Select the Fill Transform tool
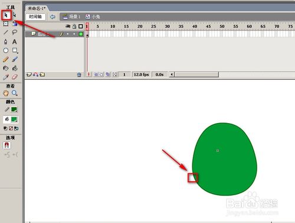This screenshot has width=295, height=223. 15,24
